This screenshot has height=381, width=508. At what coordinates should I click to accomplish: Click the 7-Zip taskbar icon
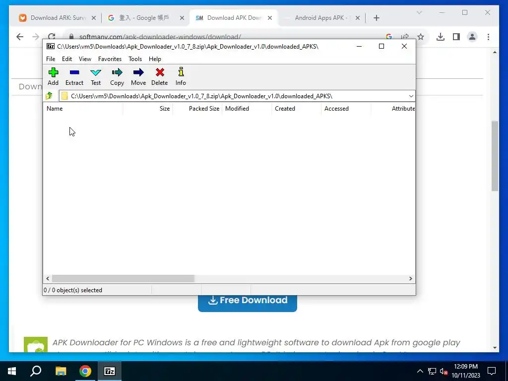tap(110, 371)
